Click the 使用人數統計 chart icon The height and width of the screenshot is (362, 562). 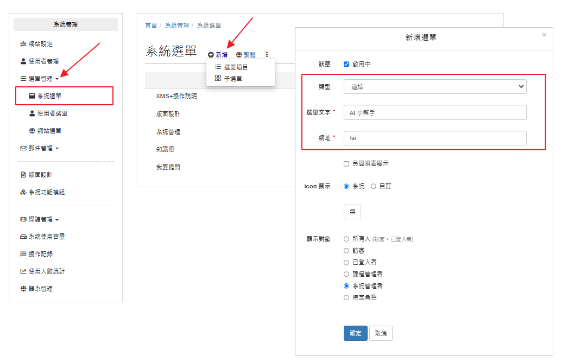pyautogui.click(x=23, y=271)
